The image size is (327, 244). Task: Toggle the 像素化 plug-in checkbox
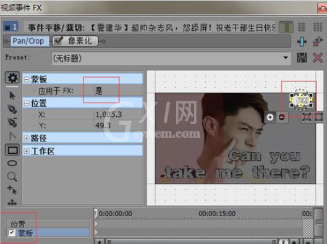click(x=57, y=41)
